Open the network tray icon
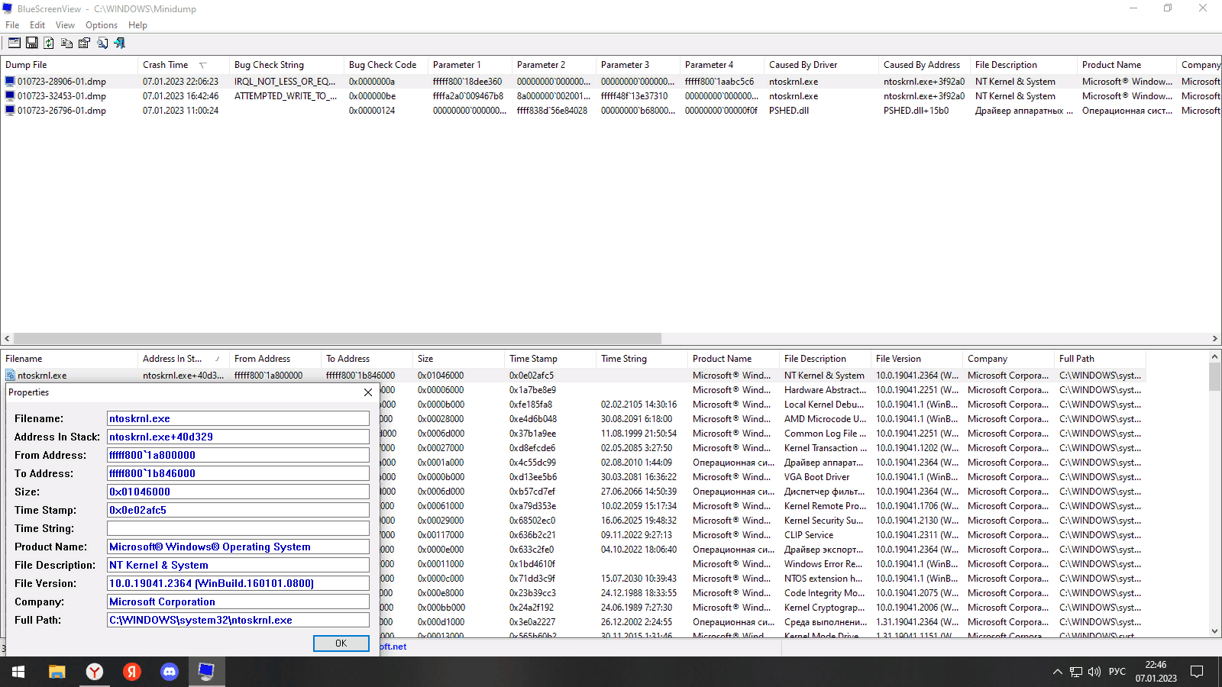1222x687 pixels. (x=1076, y=672)
